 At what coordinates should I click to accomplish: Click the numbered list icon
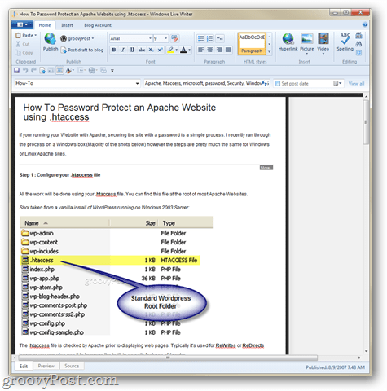[x=210, y=38]
